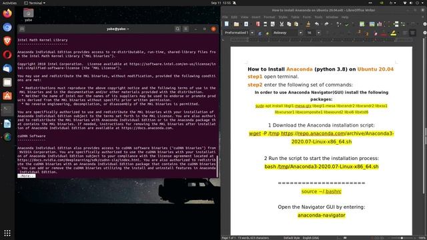Screen dimensions: 427x240
Task: Click the zoom slider in Writer status bar
Action: tap(402, 238)
